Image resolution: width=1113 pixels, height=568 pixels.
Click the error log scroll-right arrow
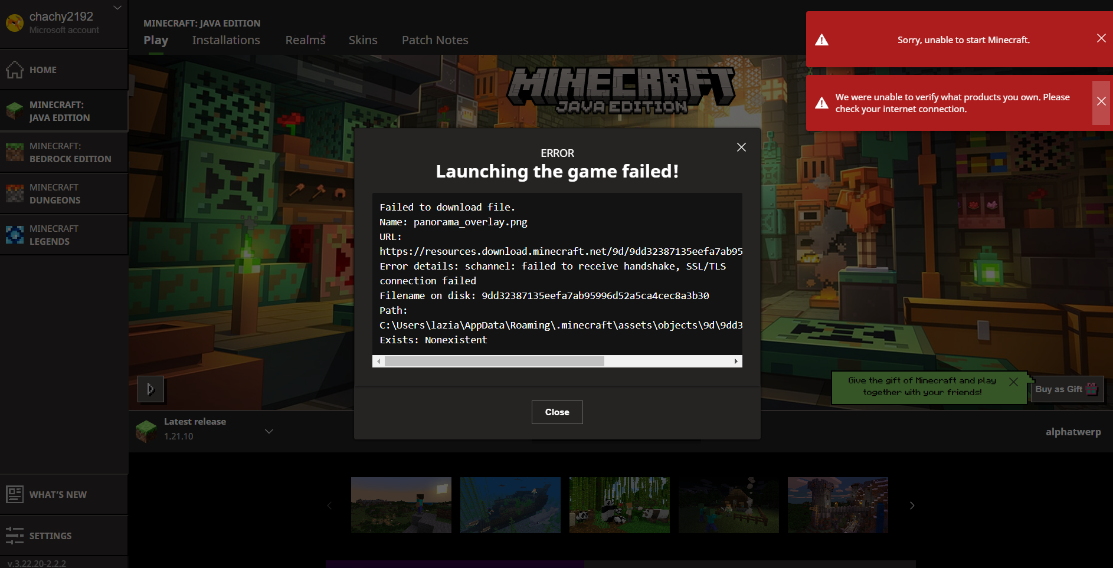click(736, 361)
